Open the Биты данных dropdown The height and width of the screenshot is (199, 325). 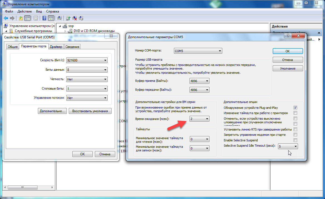[87, 70]
